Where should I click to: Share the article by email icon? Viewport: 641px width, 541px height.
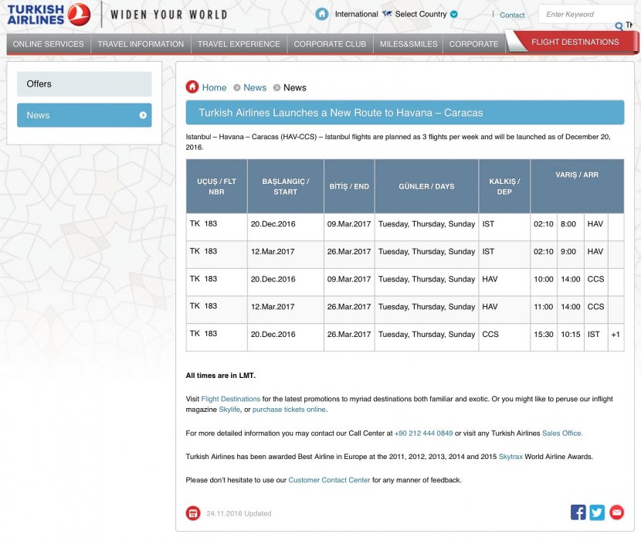coord(616,512)
